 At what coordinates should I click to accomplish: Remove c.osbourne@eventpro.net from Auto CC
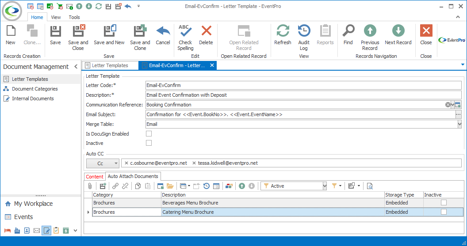coord(126,163)
